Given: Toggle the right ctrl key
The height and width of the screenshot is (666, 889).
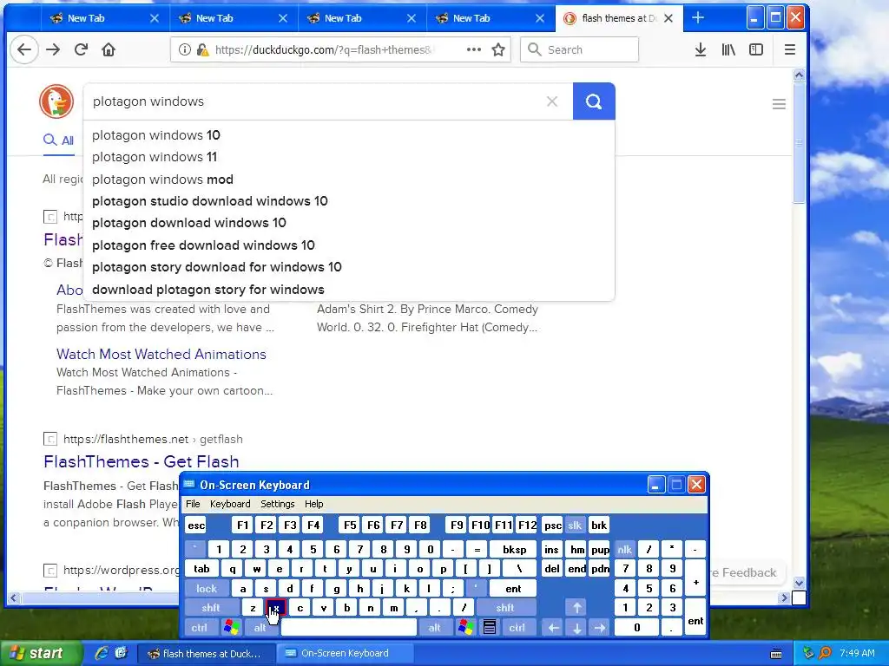Looking at the screenshot, I should pyautogui.click(x=517, y=628).
